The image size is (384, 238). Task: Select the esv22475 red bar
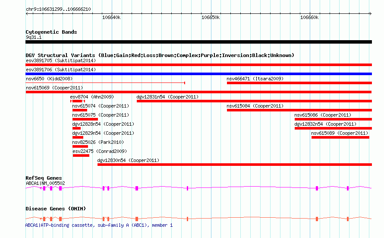point(81,155)
